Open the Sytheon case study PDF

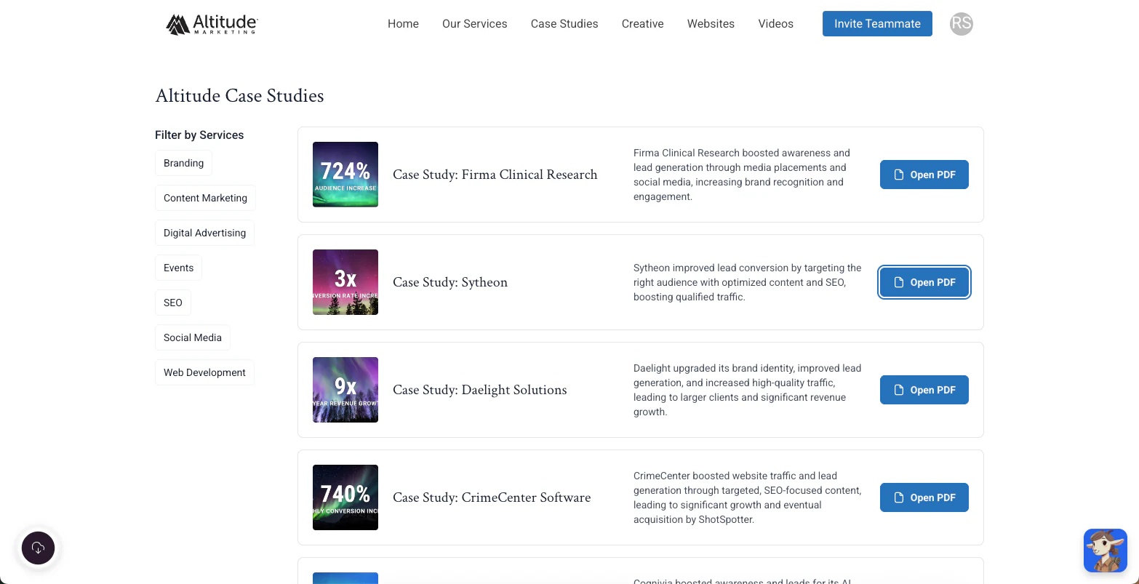pyautogui.click(x=924, y=282)
